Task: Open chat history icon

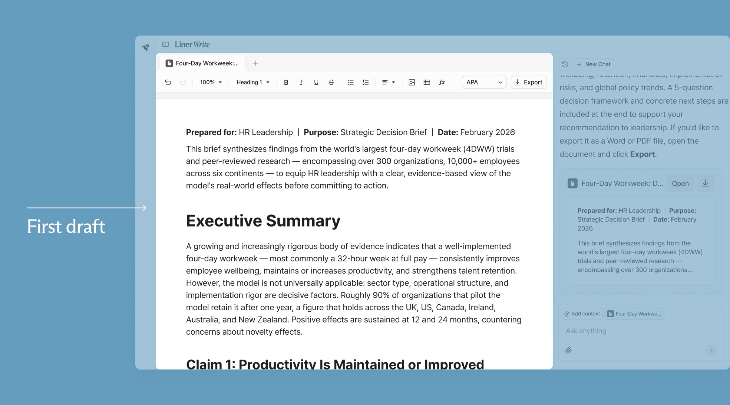Action: (565, 64)
